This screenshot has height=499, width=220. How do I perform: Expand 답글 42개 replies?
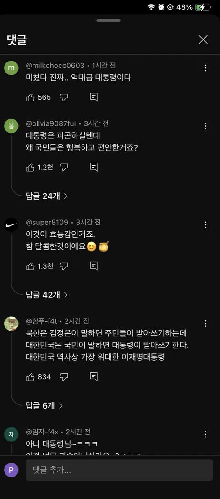[x=47, y=295]
